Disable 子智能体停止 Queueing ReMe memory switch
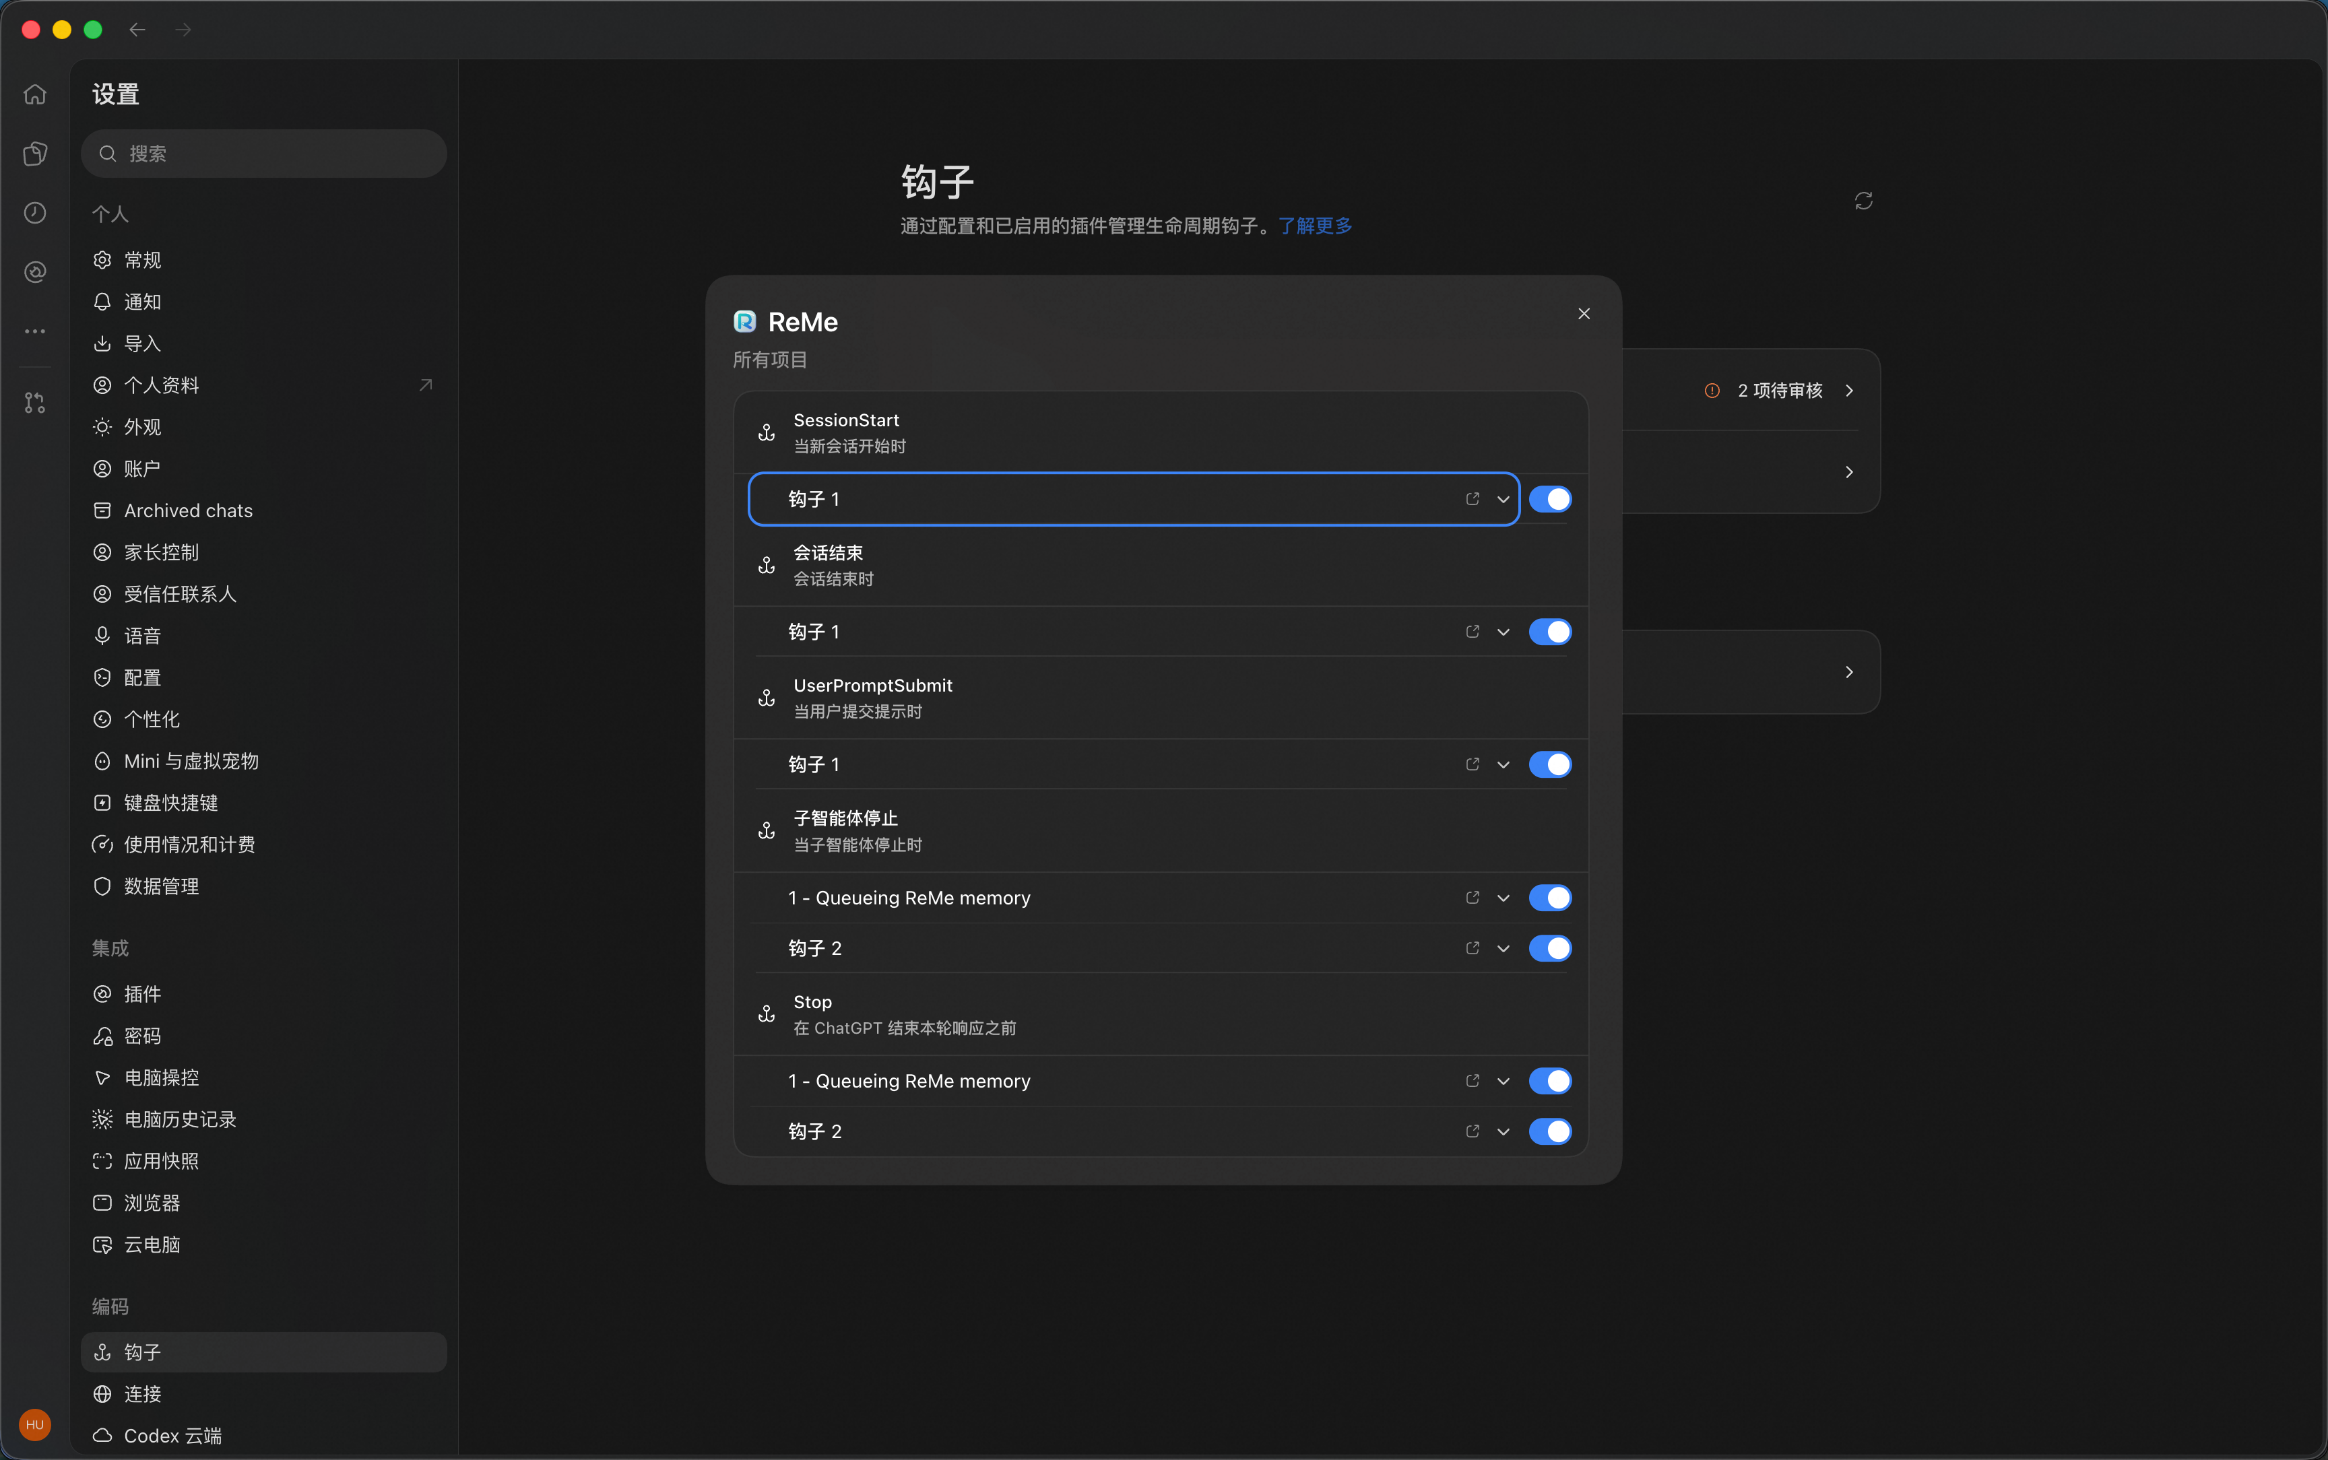This screenshot has height=1460, width=2328. pyautogui.click(x=1550, y=898)
